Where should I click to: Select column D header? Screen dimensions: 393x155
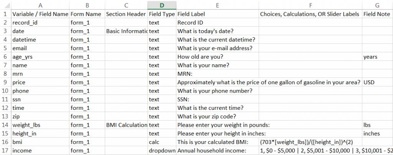[162, 5]
